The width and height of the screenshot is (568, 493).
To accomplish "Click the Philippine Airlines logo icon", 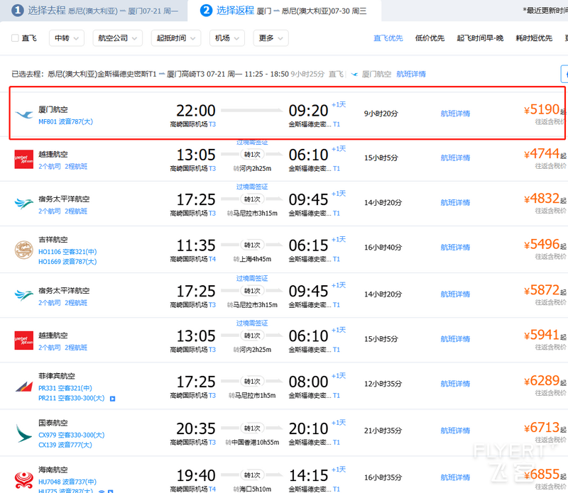I will [24, 387].
